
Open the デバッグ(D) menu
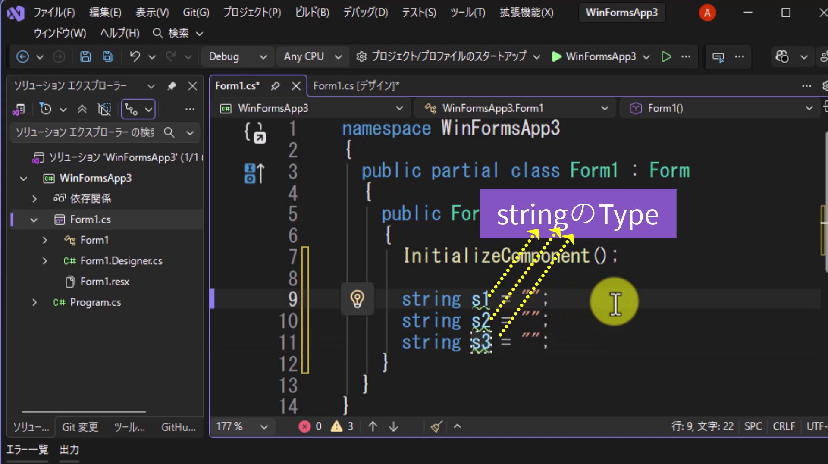coord(365,13)
